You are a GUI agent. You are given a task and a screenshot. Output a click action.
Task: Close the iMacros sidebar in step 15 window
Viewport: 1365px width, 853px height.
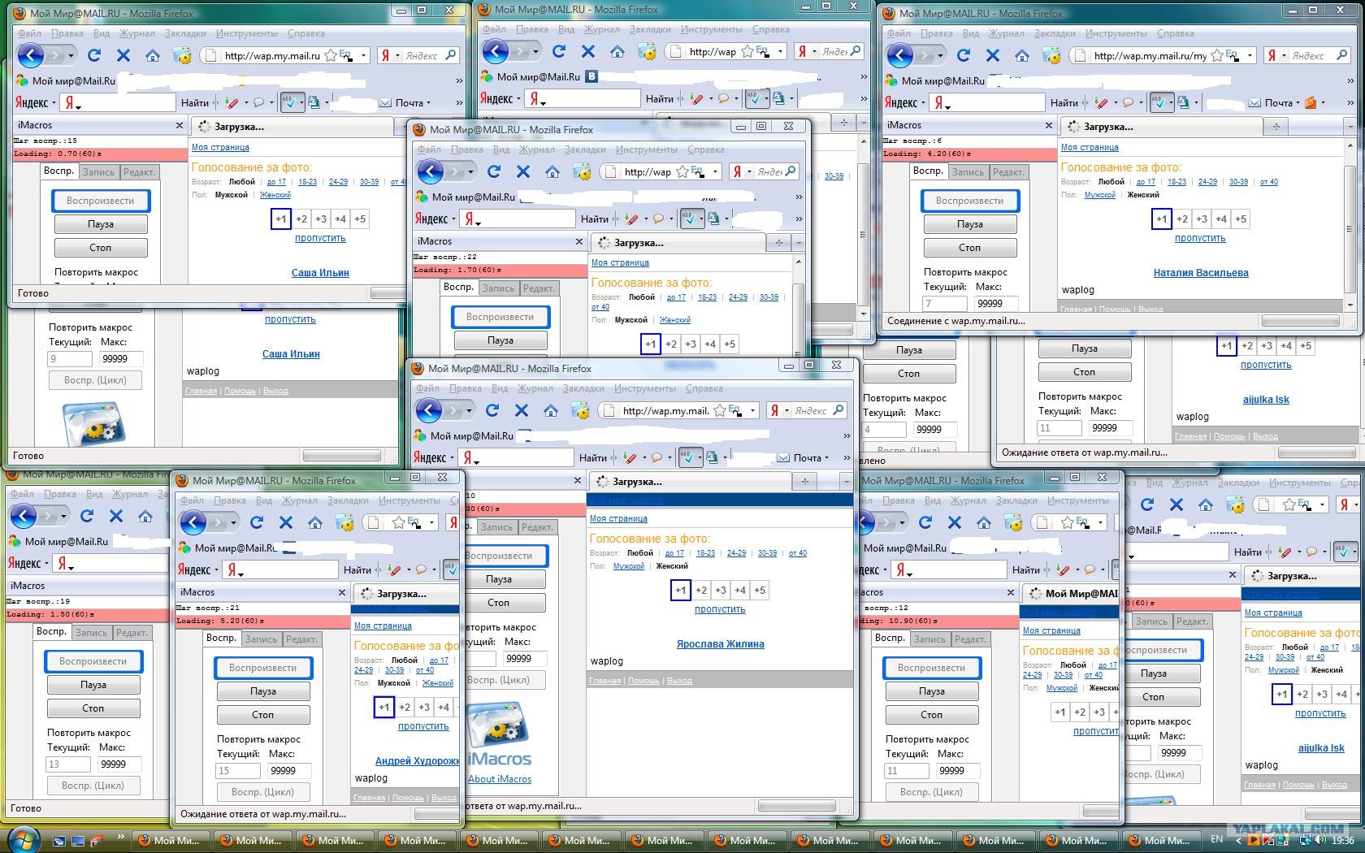coord(180,125)
